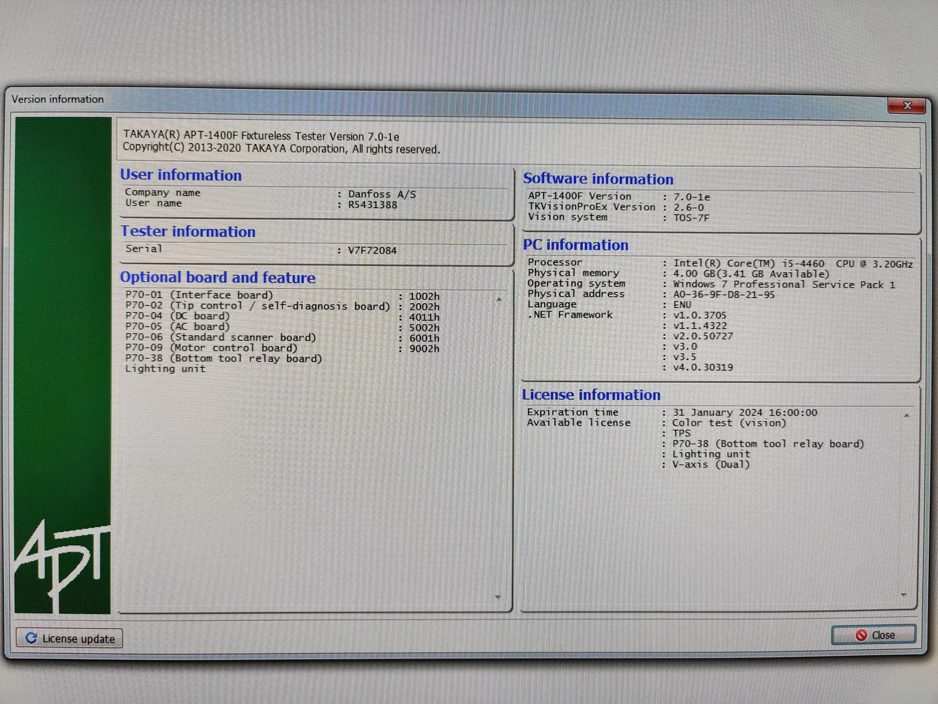The height and width of the screenshot is (704, 938).
Task: Click the .NET Framework version v2.0.50727
Action: tap(702, 336)
